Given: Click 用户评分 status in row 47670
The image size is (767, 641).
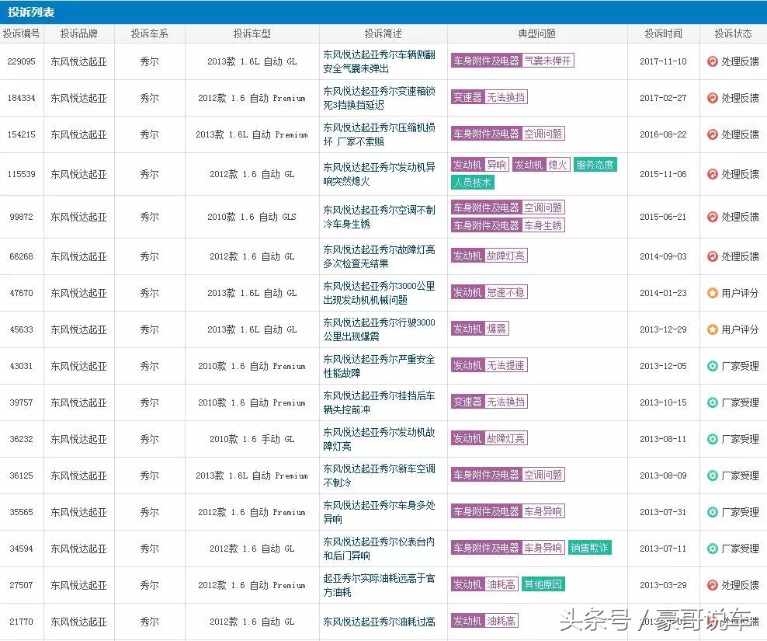Looking at the screenshot, I should [740, 293].
